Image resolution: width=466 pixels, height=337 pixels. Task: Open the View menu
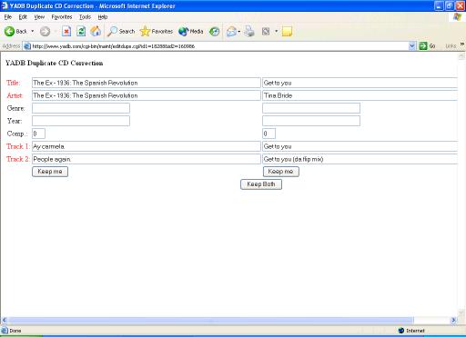click(x=39, y=17)
